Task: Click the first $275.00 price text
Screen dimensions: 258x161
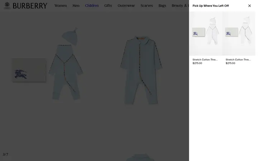Action: pos(197,63)
